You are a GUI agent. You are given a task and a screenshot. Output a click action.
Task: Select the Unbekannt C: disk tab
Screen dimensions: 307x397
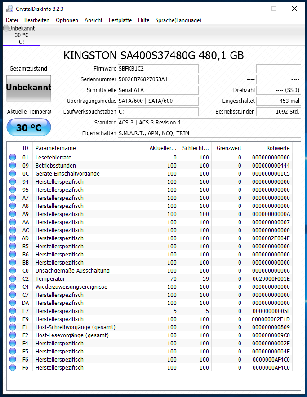pos(22,35)
